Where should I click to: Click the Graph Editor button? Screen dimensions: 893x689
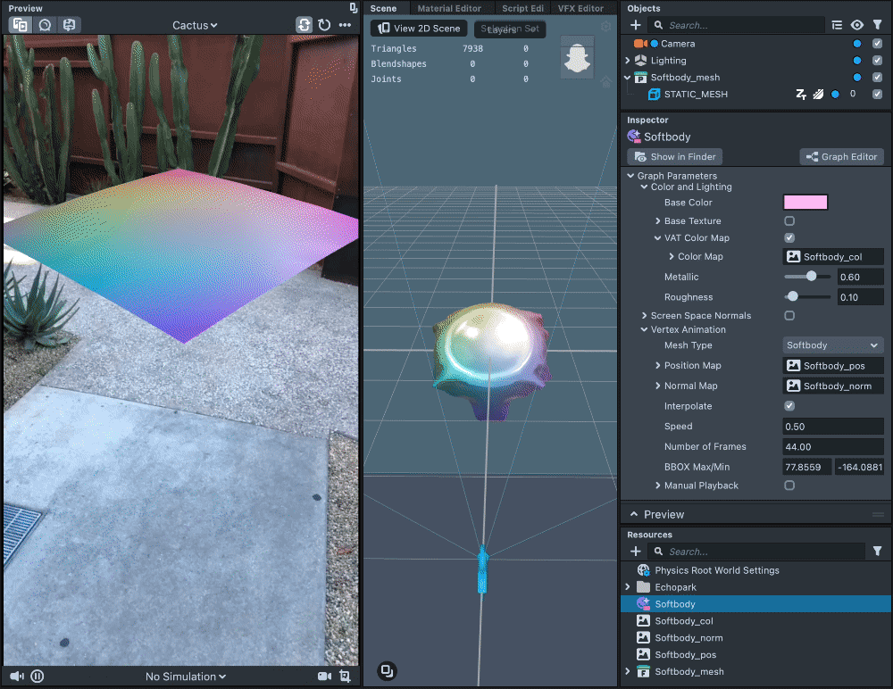click(841, 157)
